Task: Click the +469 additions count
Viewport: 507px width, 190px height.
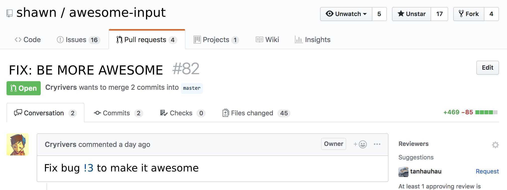Action: 451,112
